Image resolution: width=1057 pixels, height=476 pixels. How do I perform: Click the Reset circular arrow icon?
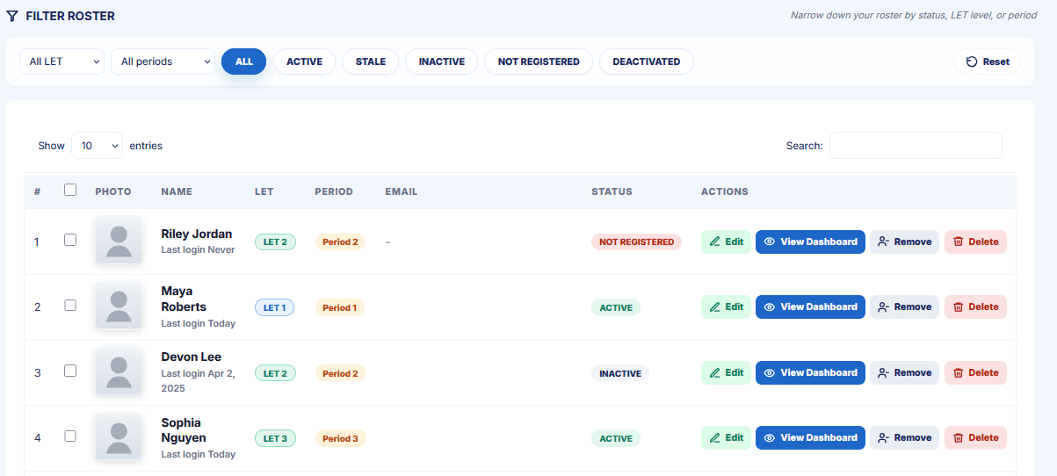coord(972,61)
